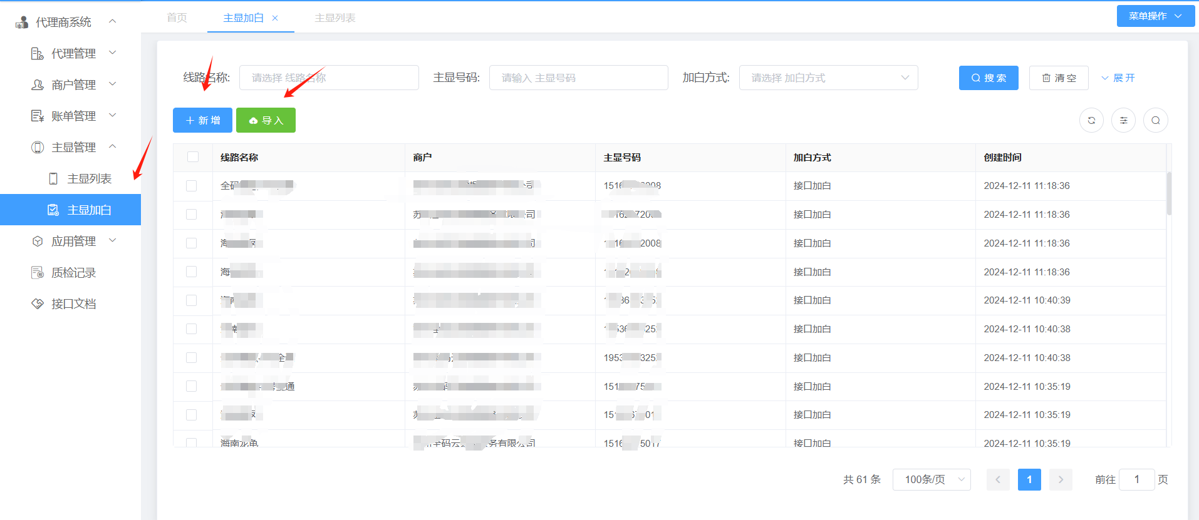Click the blue 搜索 button
This screenshot has width=1199, height=520.
988,78
